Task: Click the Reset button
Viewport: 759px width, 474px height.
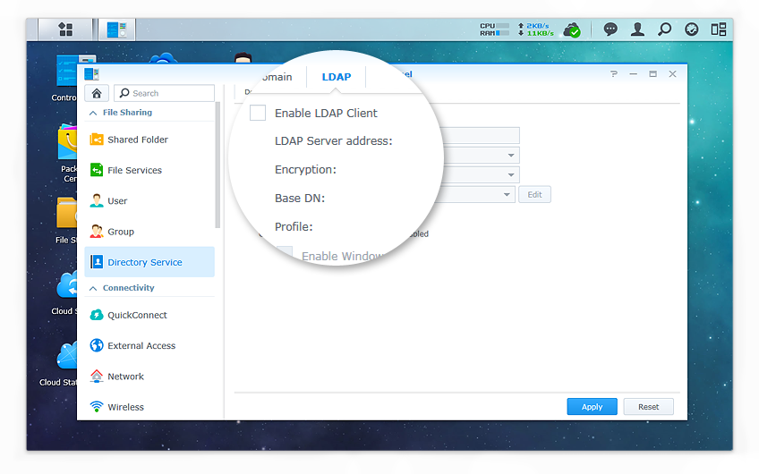Action: coord(648,407)
